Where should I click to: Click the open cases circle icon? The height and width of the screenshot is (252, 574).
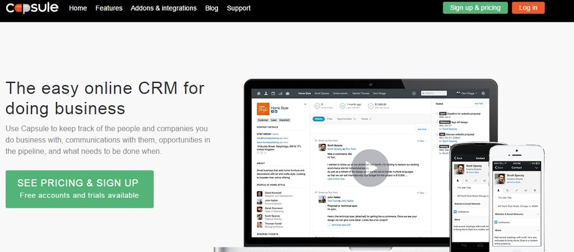pyautogui.click(x=317, y=106)
